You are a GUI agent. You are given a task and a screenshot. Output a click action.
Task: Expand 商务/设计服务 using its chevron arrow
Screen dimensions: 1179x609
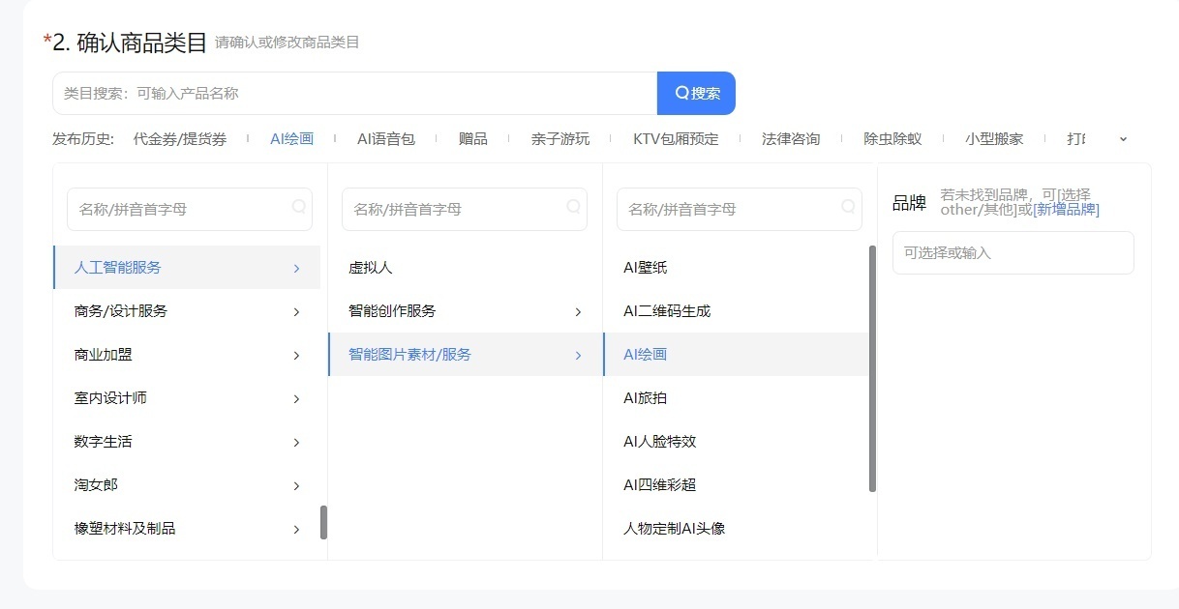[296, 310]
